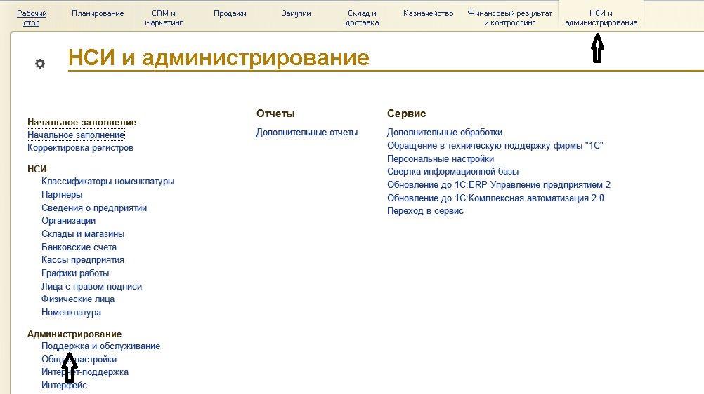Click the Администрирование group heading
Image resolution: width=704 pixels, height=394 pixels.
(x=74, y=334)
